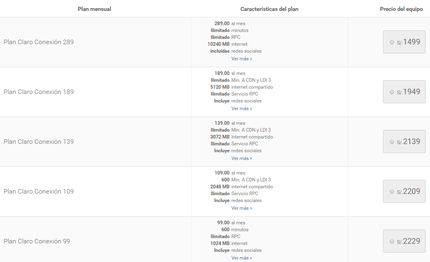Click '600 Min. A CDN y LDI 3'
Image resolution: width=430 pixels, height=262 pixels.
point(246,180)
